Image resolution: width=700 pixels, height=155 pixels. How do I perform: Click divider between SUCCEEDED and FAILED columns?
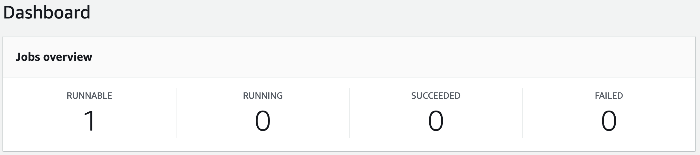(523, 113)
